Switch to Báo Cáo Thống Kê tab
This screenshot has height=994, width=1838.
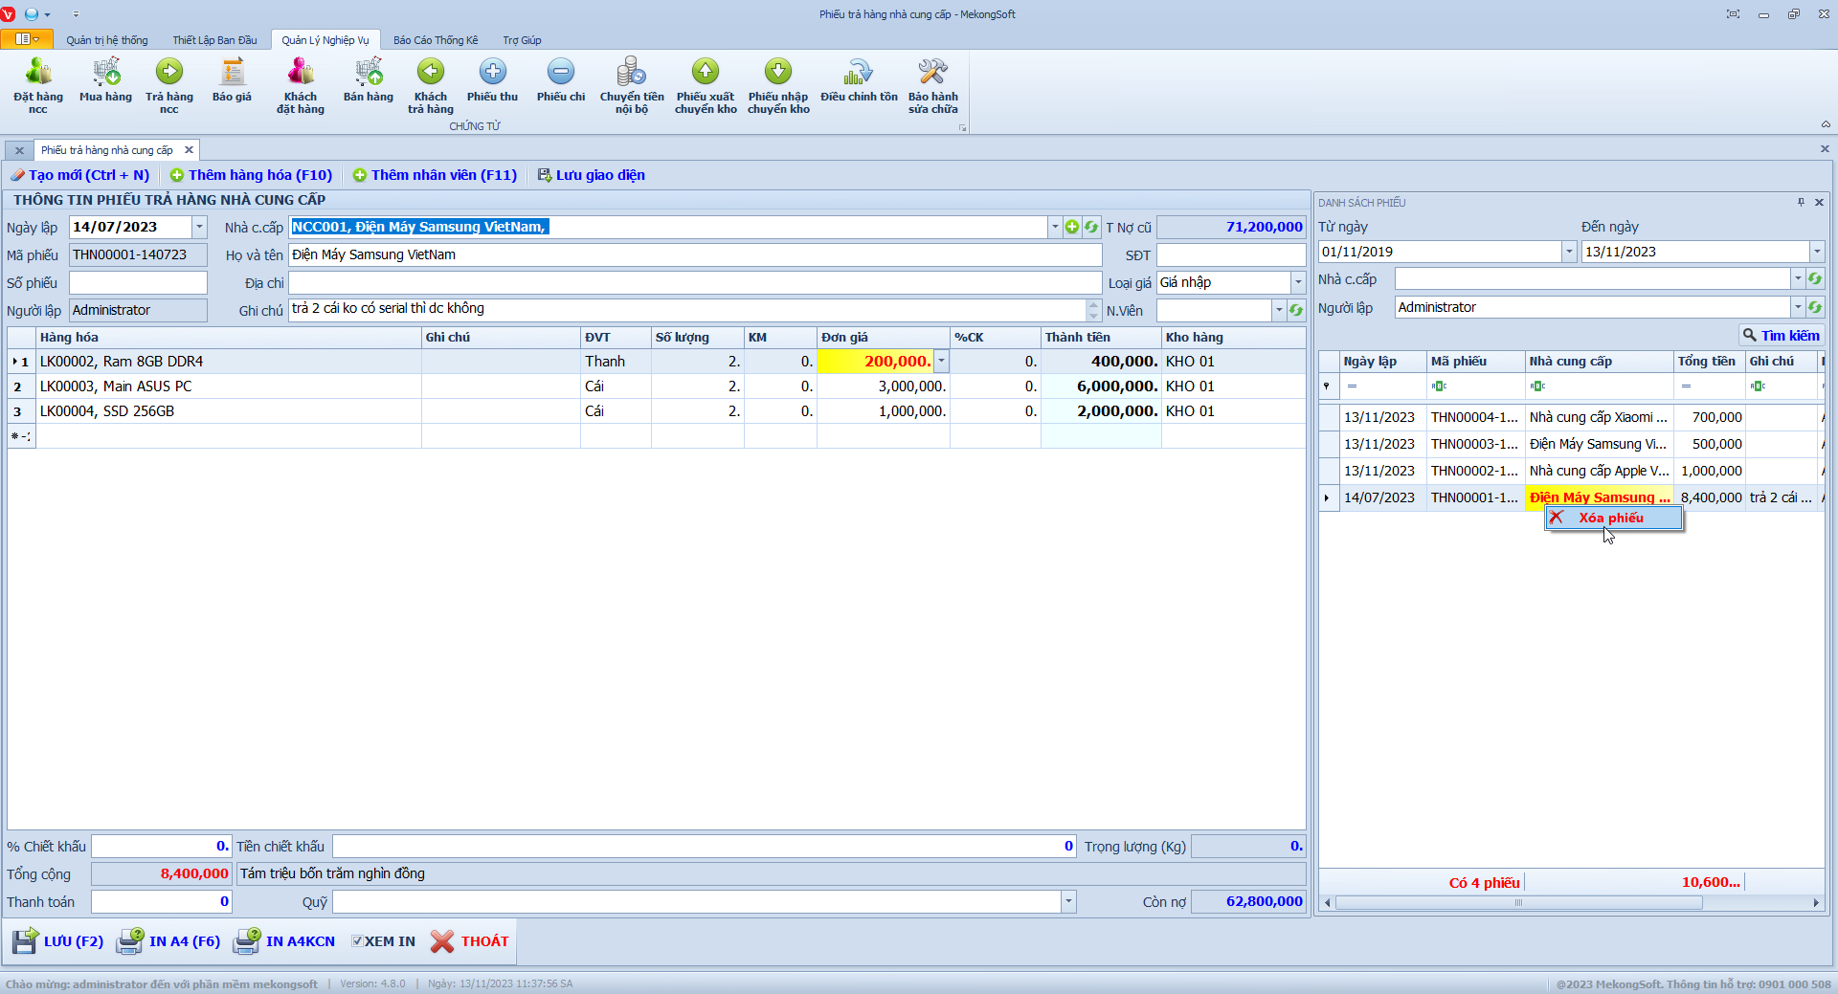click(435, 40)
